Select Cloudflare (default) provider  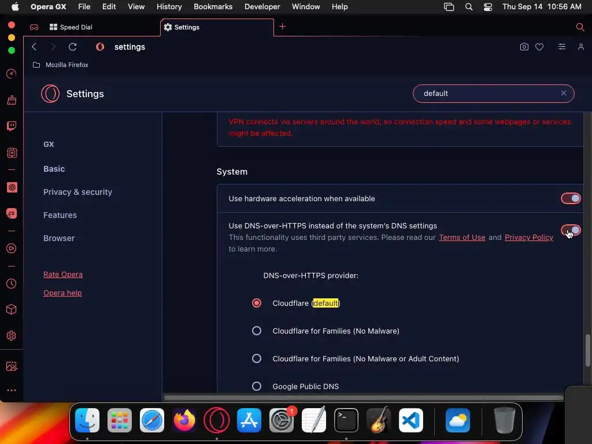pyautogui.click(x=256, y=303)
